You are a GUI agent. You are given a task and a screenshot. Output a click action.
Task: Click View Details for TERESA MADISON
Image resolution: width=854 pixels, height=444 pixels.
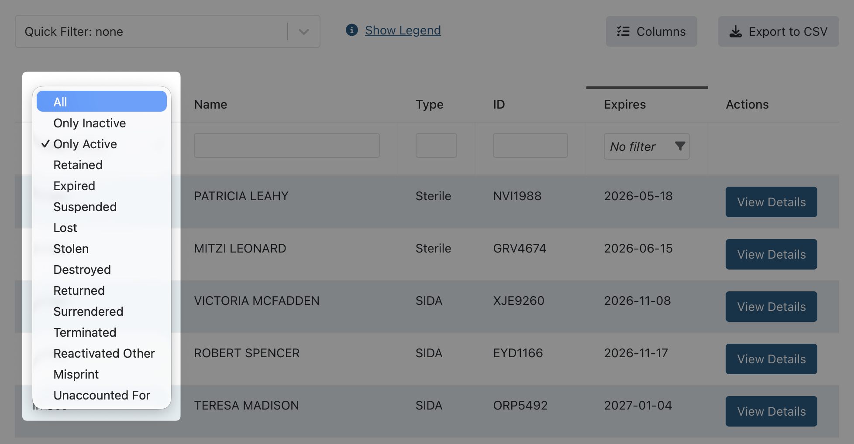click(x=771, y=411)
